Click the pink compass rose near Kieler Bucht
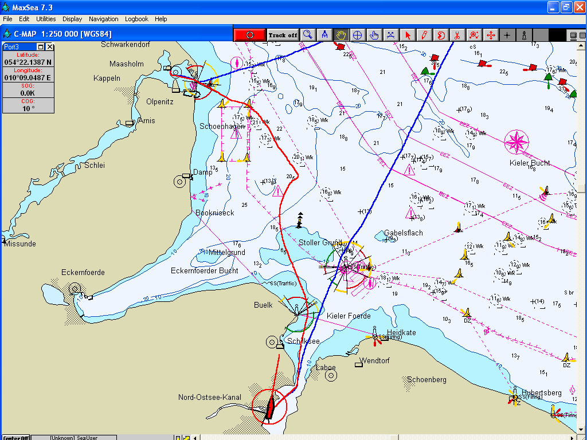Screen dimensions: 587x440 pyautogui.click(x=516, y=142)
